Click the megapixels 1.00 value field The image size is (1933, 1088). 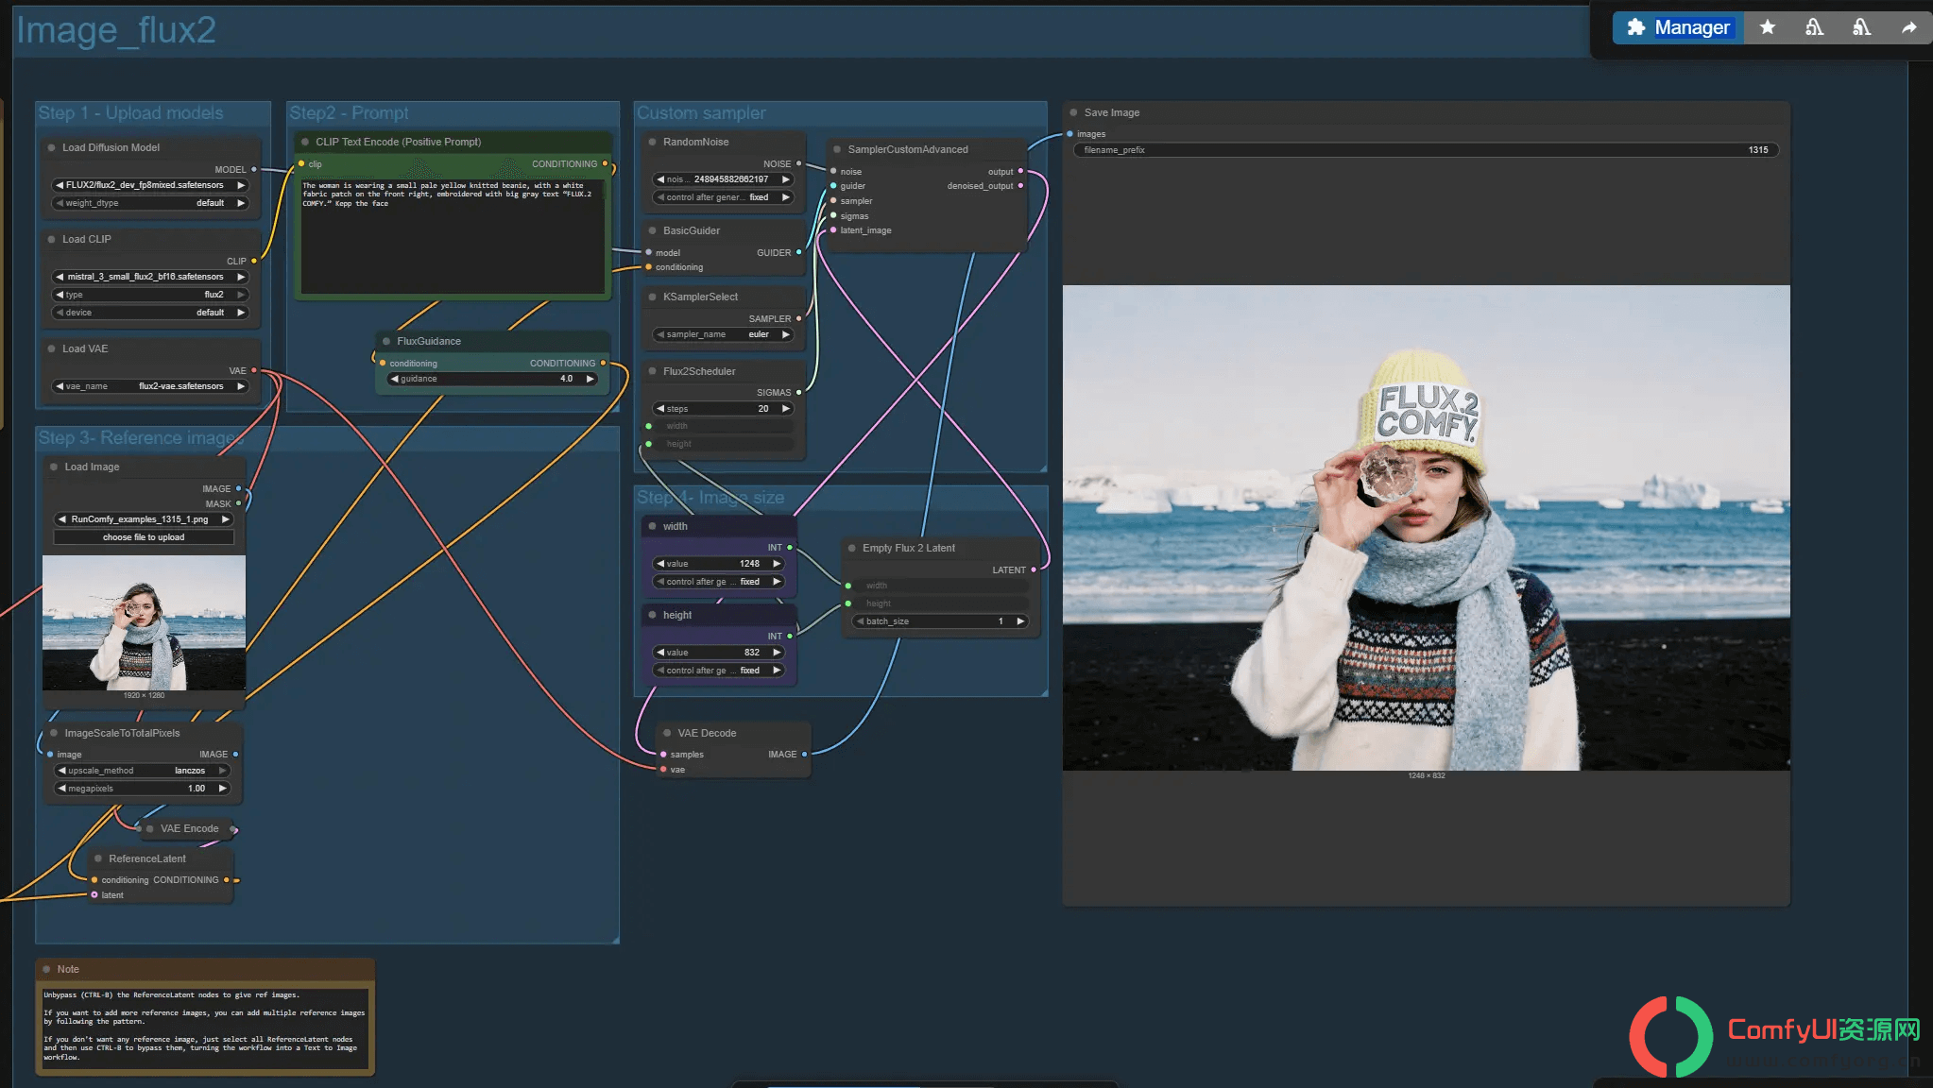coord(143,789)
